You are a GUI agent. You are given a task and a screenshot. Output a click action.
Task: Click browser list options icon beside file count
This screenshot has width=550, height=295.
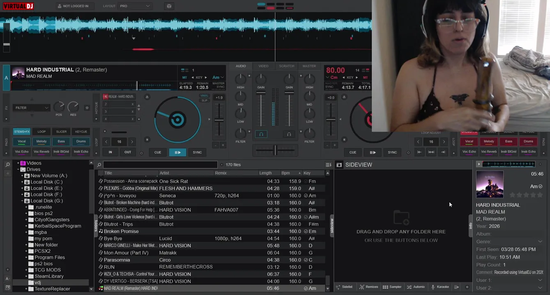tap(328, 165)
